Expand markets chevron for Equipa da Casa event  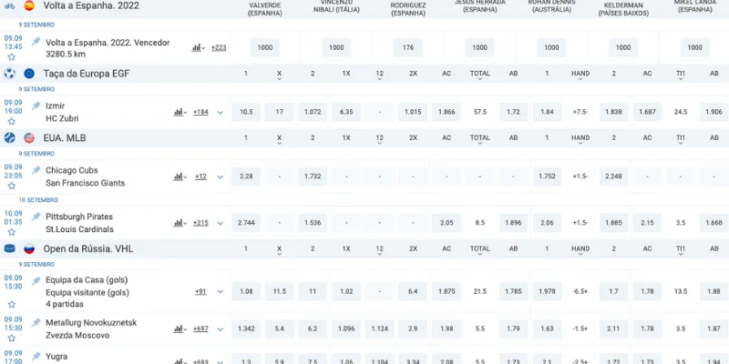click(x=221, y=291)
